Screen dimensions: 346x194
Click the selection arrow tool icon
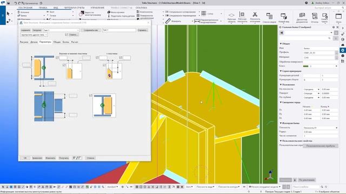coord(8,14)
